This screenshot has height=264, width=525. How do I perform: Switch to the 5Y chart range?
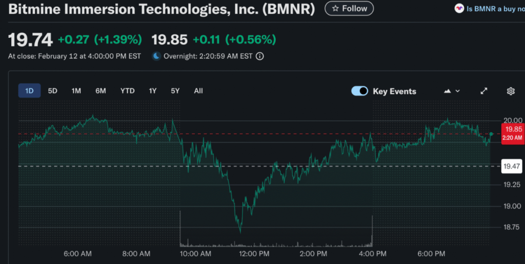[175, 91]
